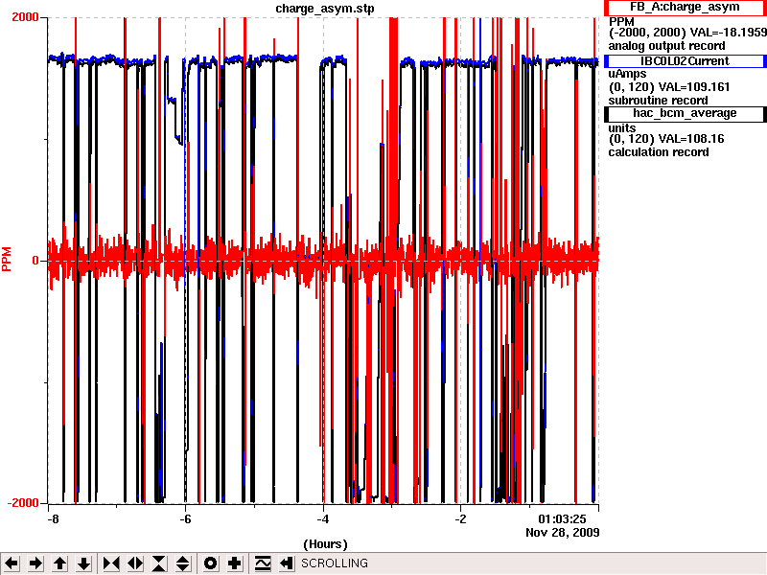Screen dimensions: 767x575
Task: Click the 2000 y-axis upper limit
Action: pos(25,17)
